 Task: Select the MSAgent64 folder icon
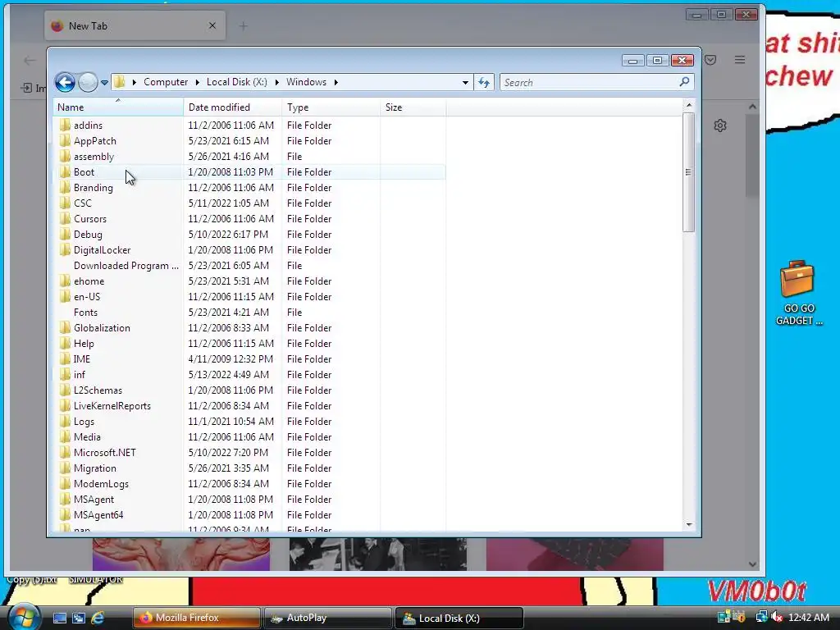65,514
